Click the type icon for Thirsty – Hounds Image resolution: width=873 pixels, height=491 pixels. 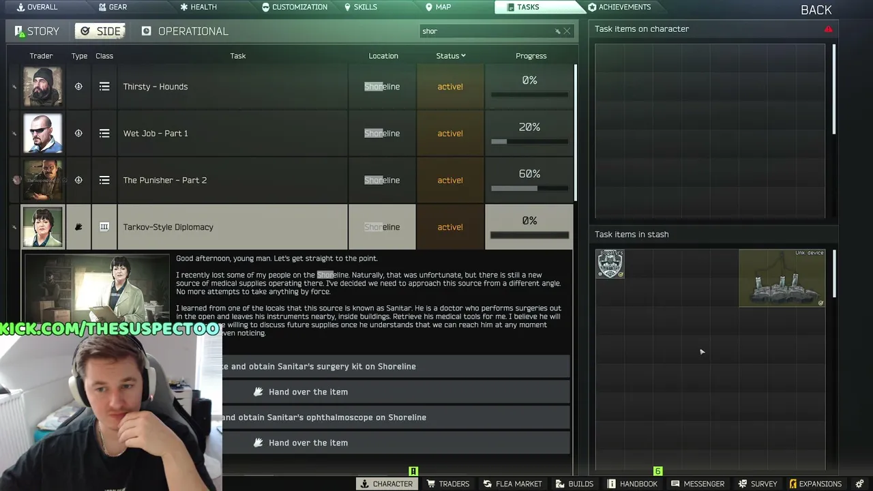[x=78, y=87]
